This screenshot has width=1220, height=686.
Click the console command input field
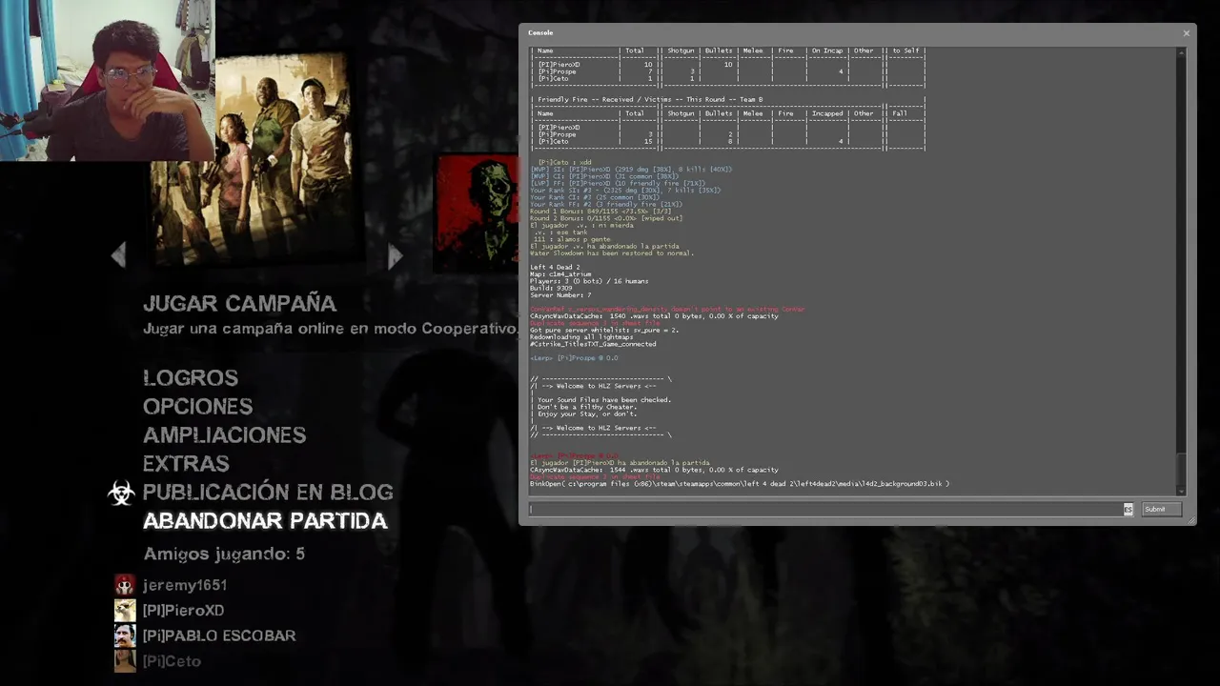point(825,509)
